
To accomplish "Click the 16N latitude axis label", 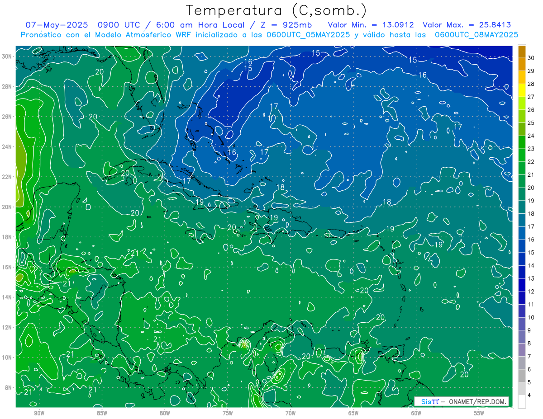I will coord(7,267).
